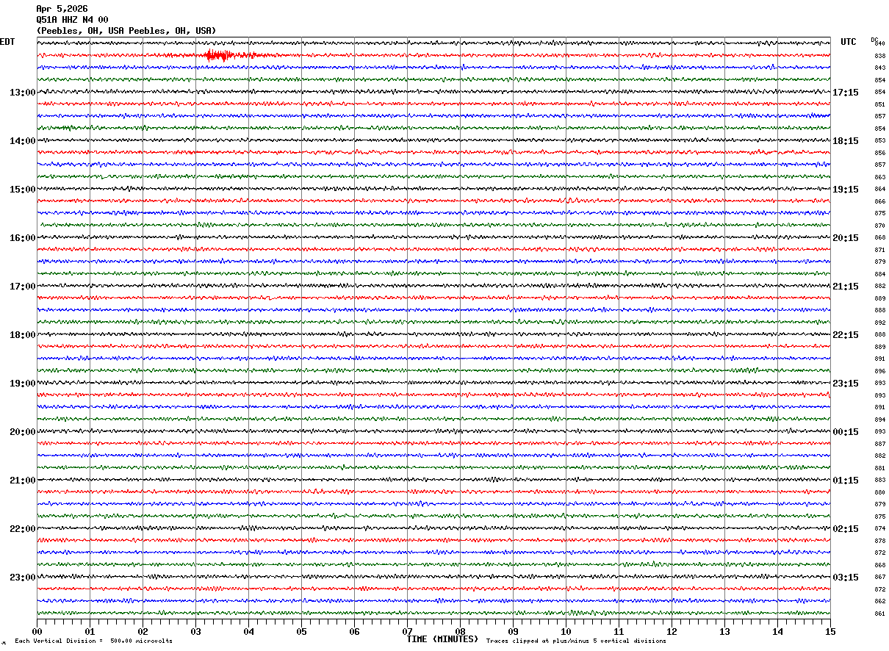Viewport: 889px width, 651px height.
Task: Click the 09 minute axis tick label
Action: click(x=513, y=632)
